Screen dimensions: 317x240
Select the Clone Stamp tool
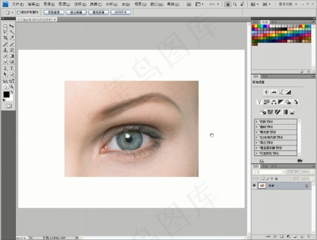pos(5,50)
